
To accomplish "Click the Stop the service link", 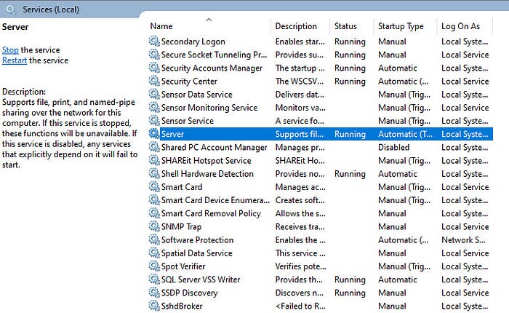I will [10, 50].
